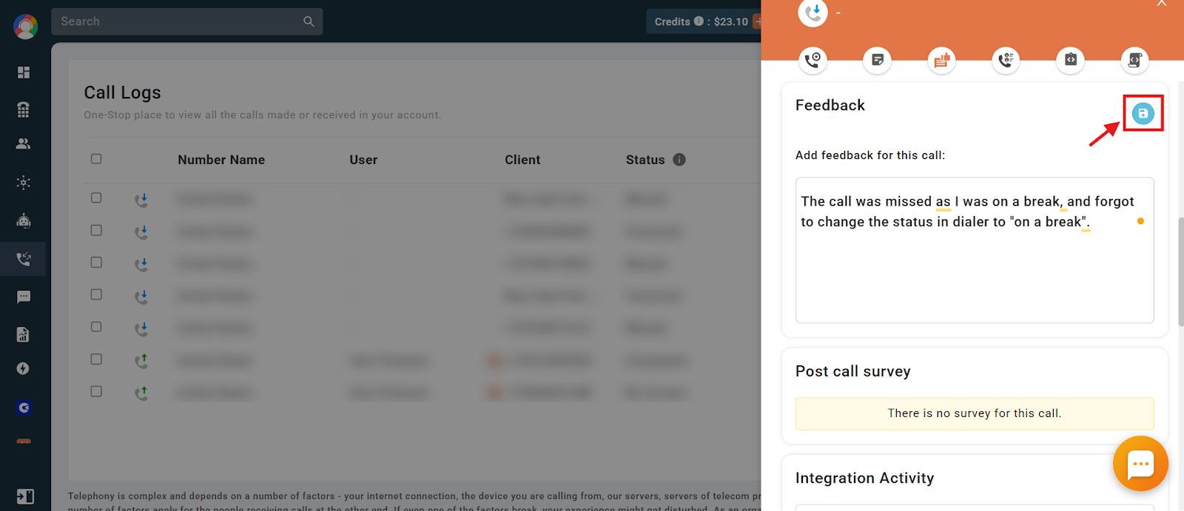
Task: Click the colorful profile avatar logo
Action: click(25, 27)
